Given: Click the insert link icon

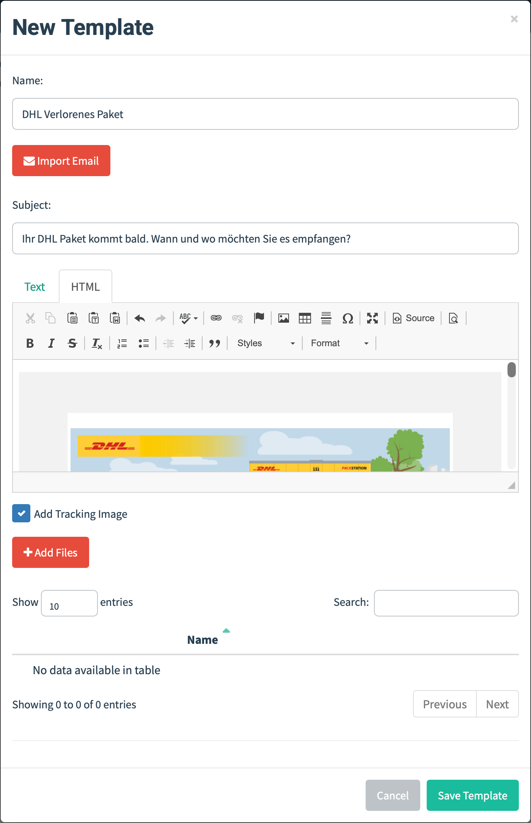Looking at the screenshot, I should pos(216,318).
